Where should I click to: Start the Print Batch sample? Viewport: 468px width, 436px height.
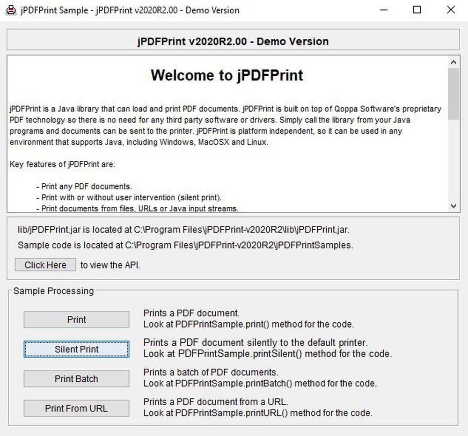click(76, 379)
